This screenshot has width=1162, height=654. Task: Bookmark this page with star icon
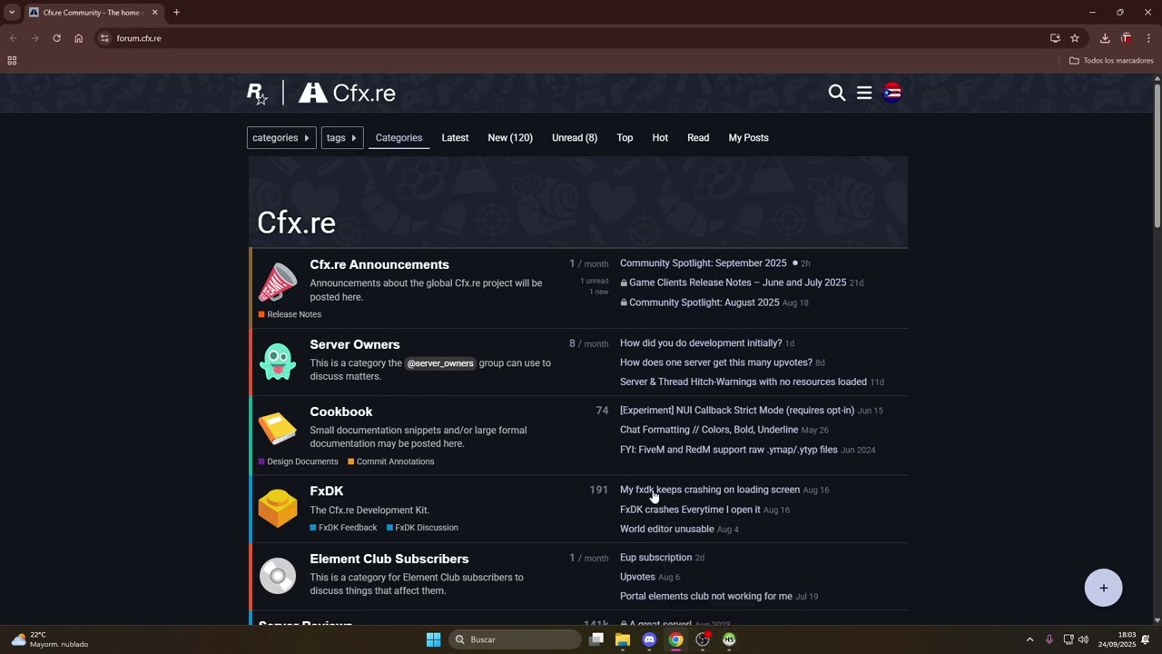tap(1075, 38)
